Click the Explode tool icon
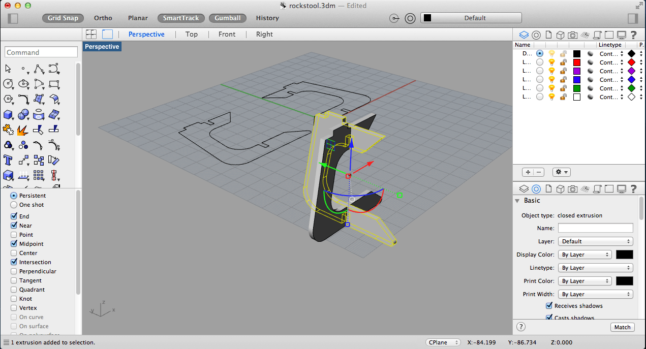Screen dimensions: 646x349 click(23, 130)
